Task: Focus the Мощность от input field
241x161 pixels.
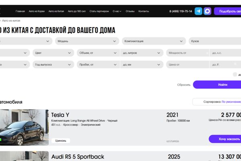Action: pos(188,53)
